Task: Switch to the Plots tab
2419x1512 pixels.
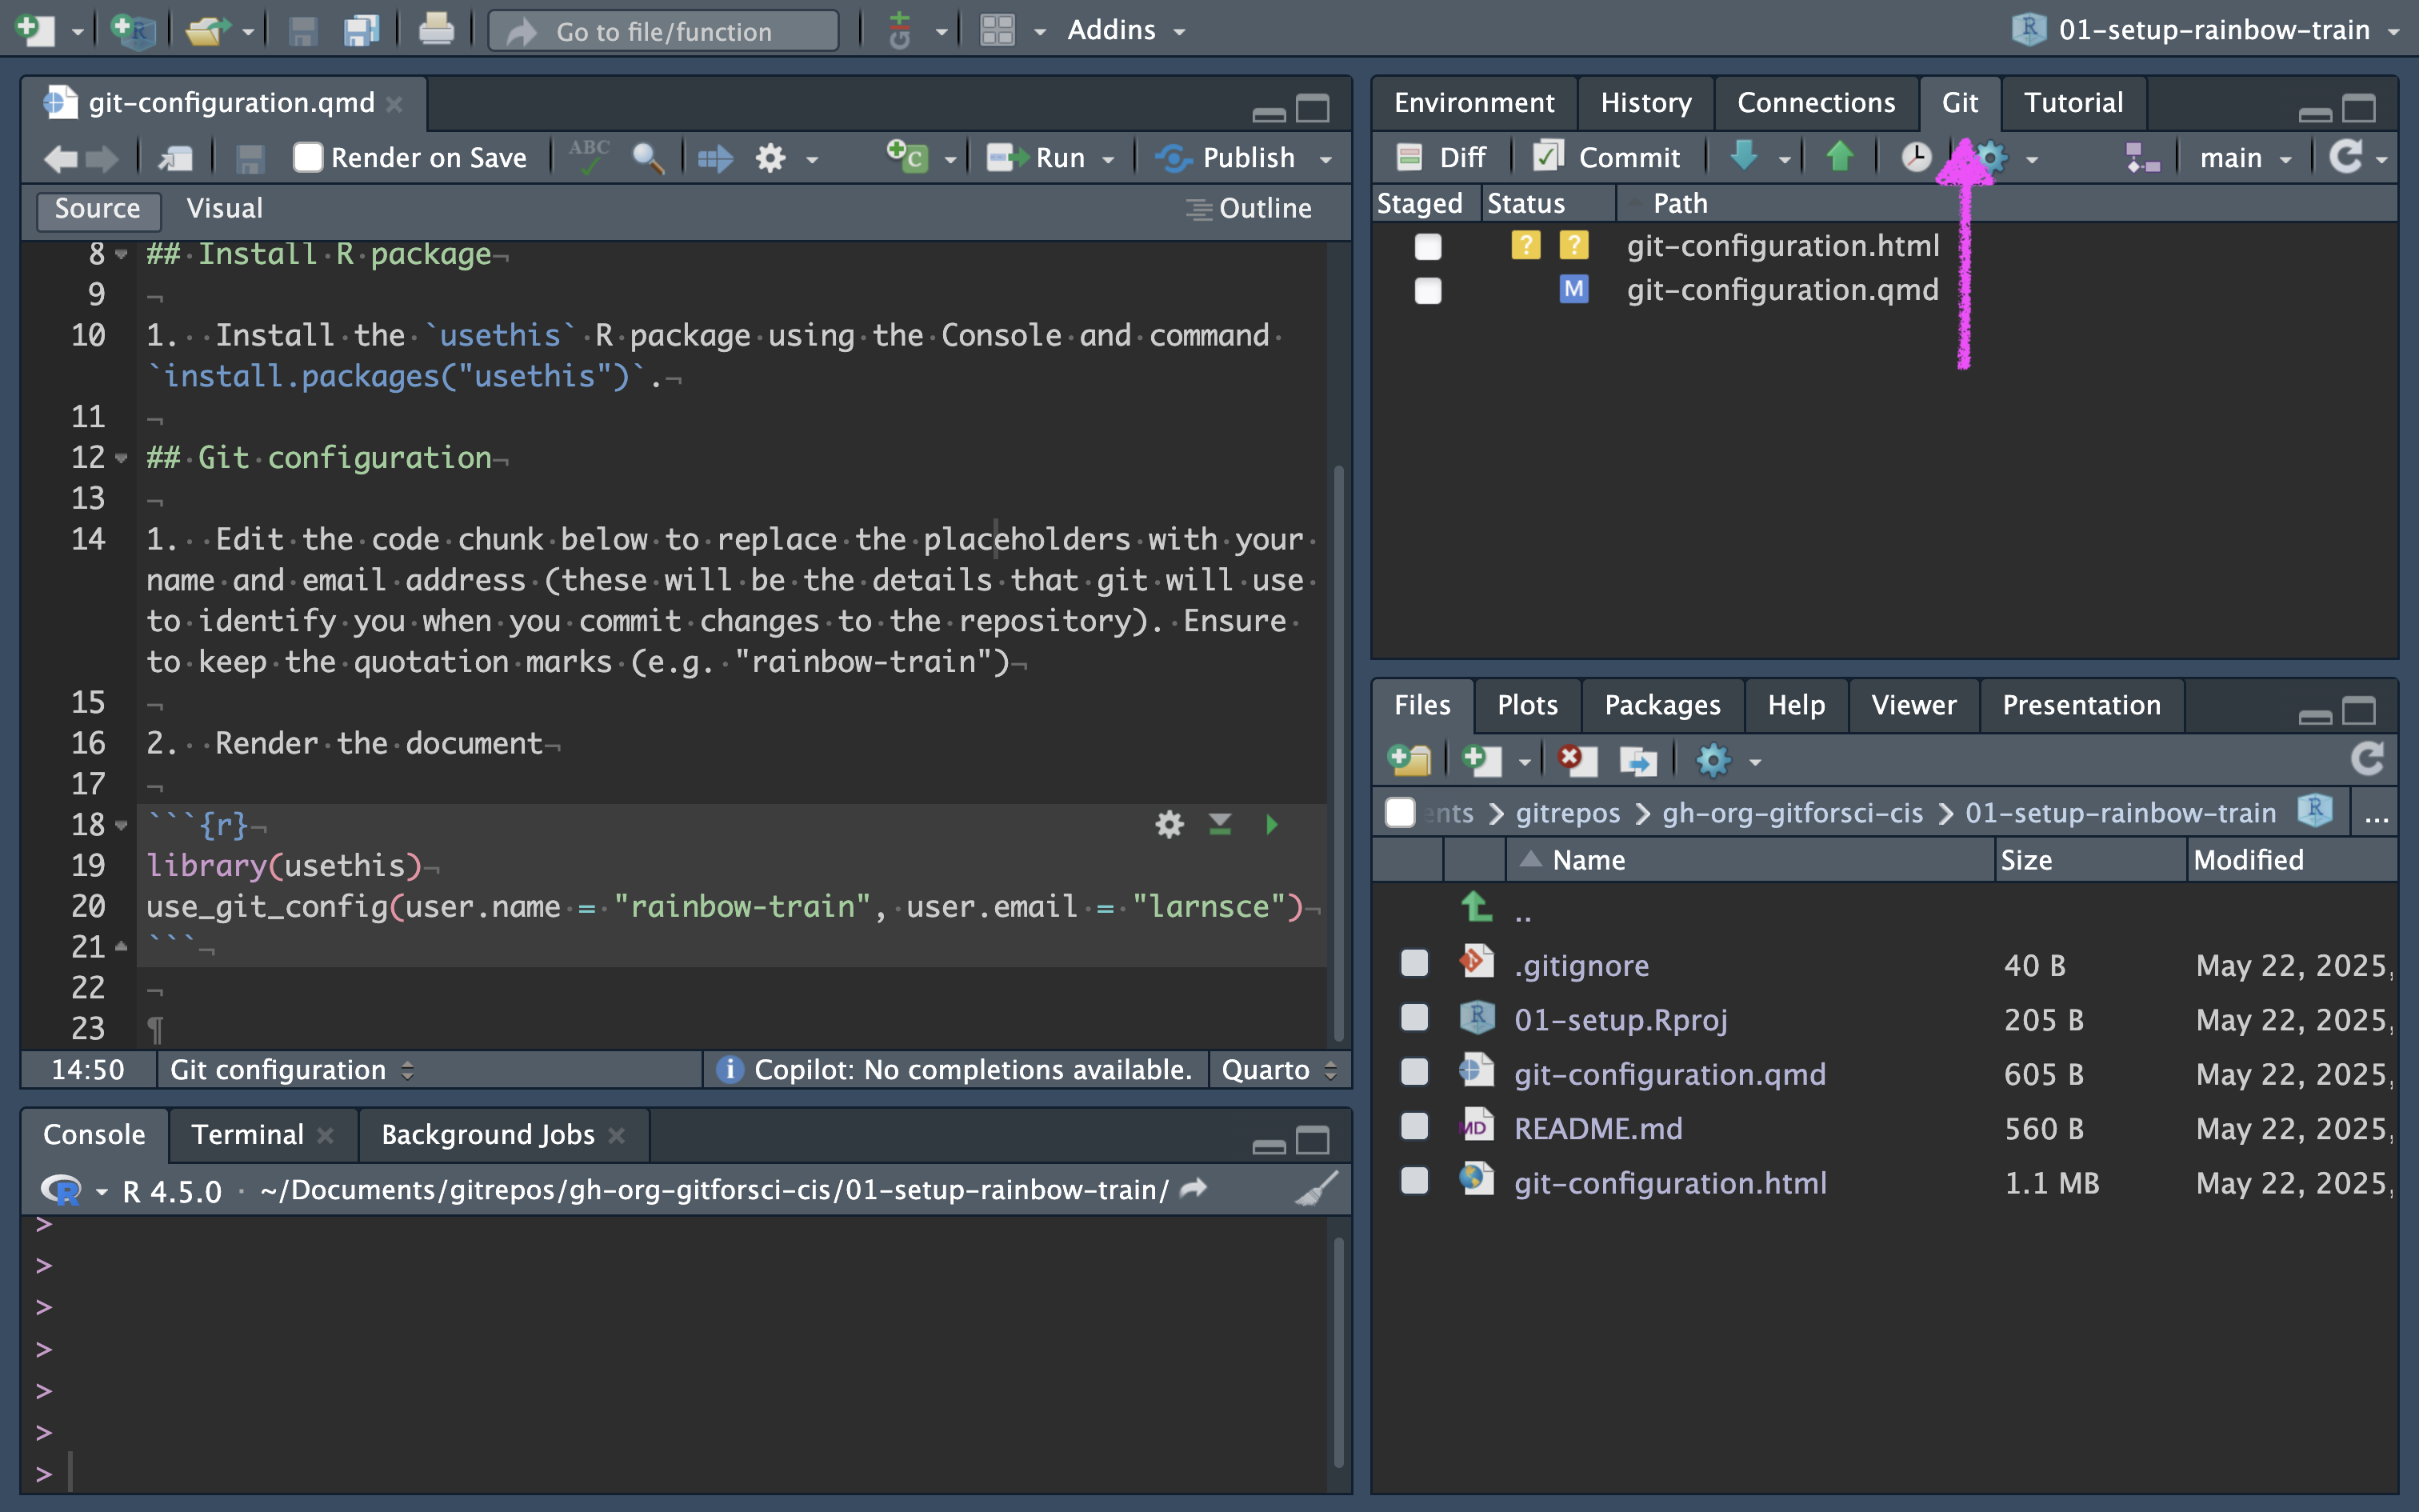Action: [x=1526, y=705]
